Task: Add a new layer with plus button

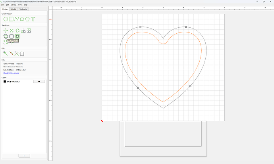Action: tap(24, 156)
